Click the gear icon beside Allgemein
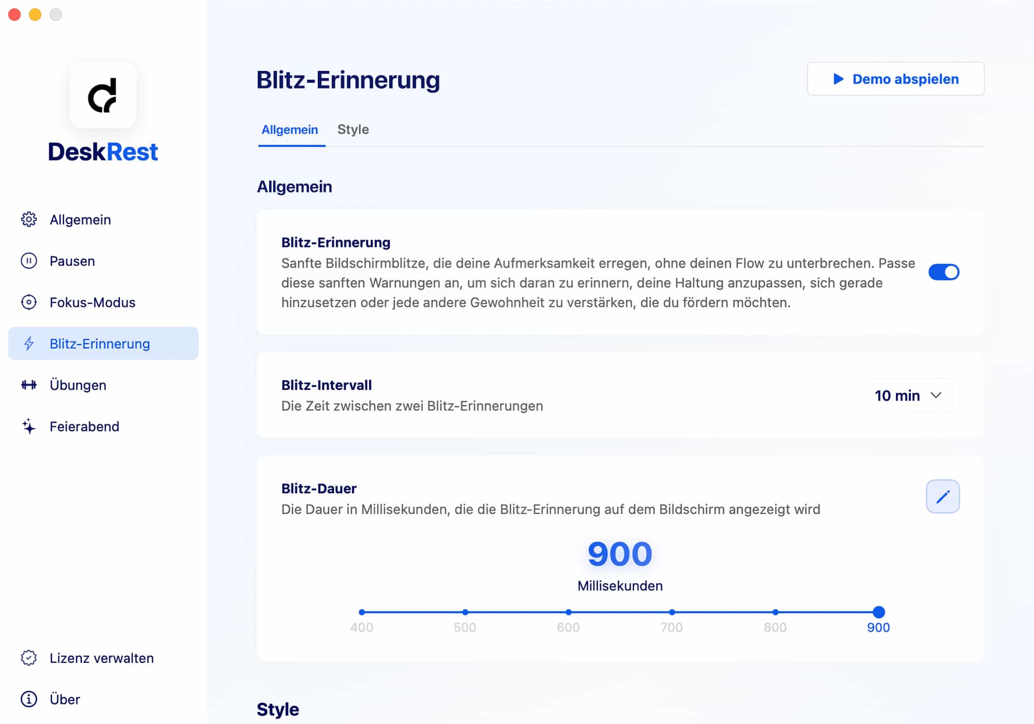The image size is (1034, 724). point(29,219)
